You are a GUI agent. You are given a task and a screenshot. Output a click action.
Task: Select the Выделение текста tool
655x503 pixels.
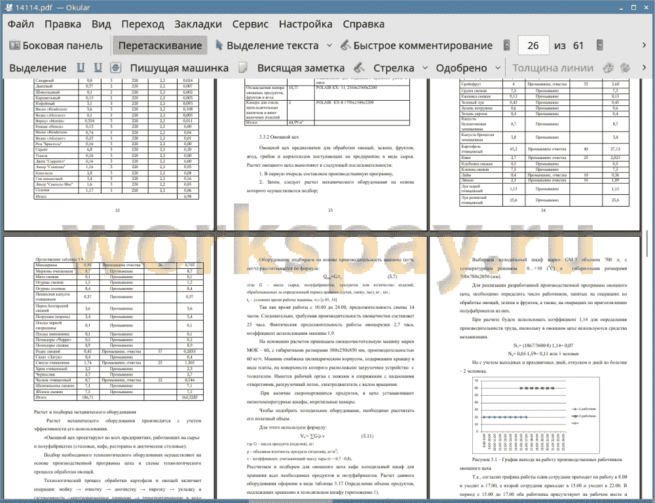[267, 46]
